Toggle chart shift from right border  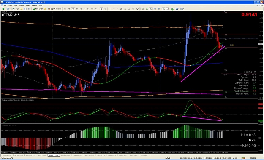pos(168,9)
